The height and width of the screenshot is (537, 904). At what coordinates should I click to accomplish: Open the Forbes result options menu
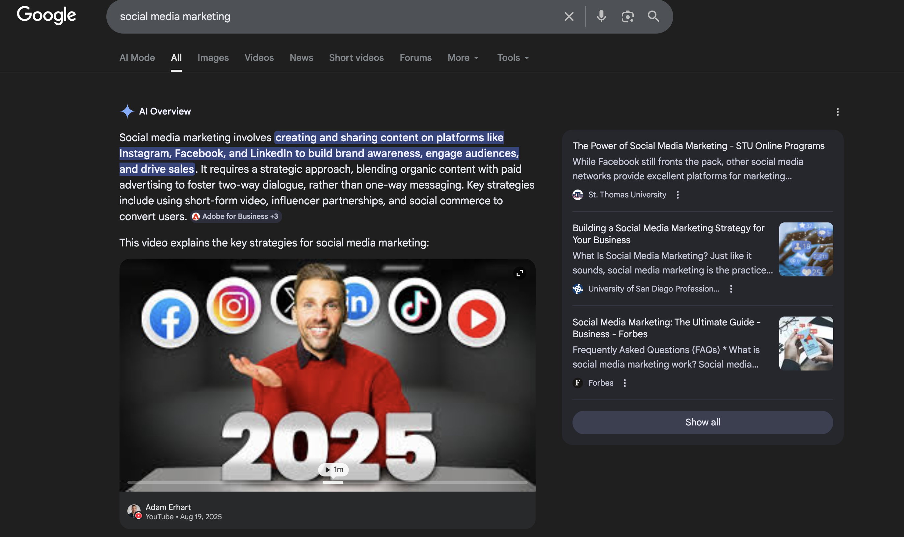[x=625, y=383]
